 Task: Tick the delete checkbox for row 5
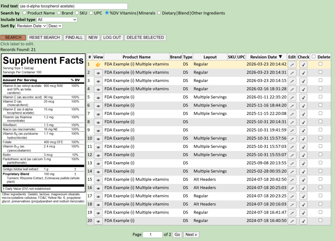pos(320,97)
